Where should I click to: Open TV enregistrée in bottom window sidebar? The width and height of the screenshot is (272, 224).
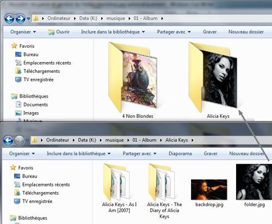click(33, 201)
